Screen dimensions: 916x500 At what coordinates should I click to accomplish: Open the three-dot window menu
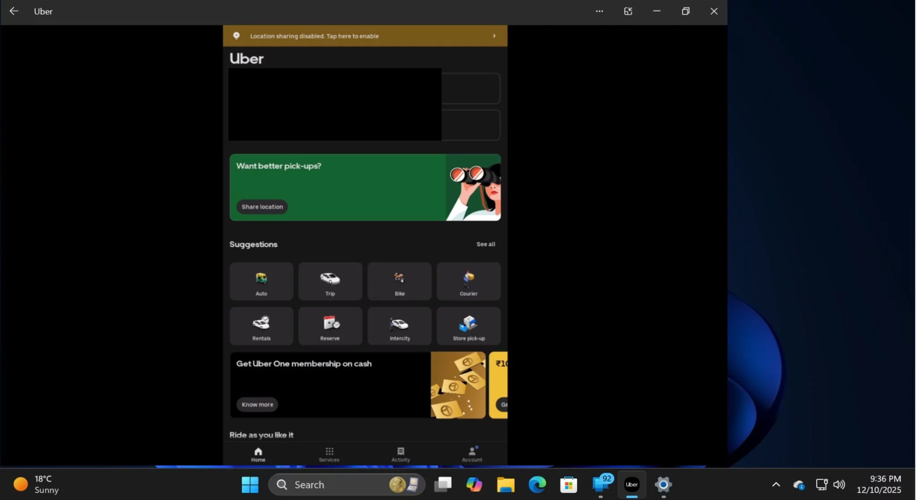(x=599, y=11)
